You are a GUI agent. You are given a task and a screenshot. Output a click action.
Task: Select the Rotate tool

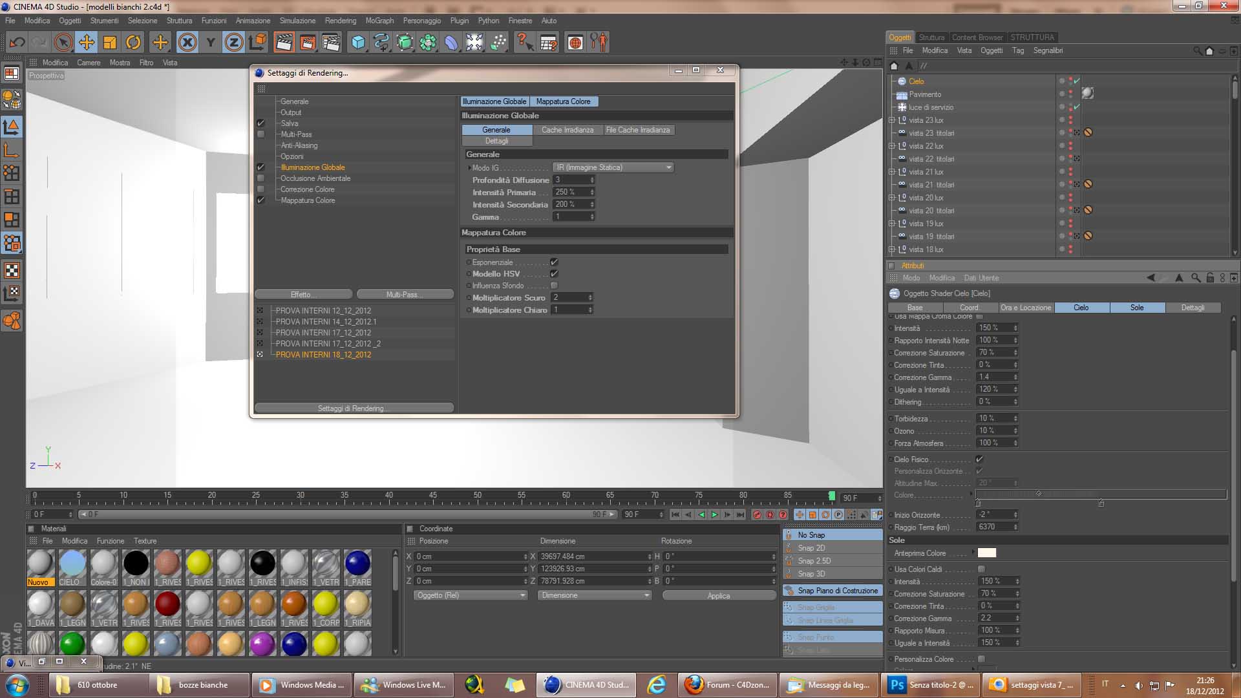[x=133, y=43]
